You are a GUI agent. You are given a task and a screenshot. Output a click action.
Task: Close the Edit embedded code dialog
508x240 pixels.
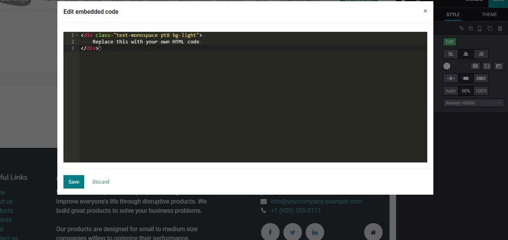pos(425,11)
